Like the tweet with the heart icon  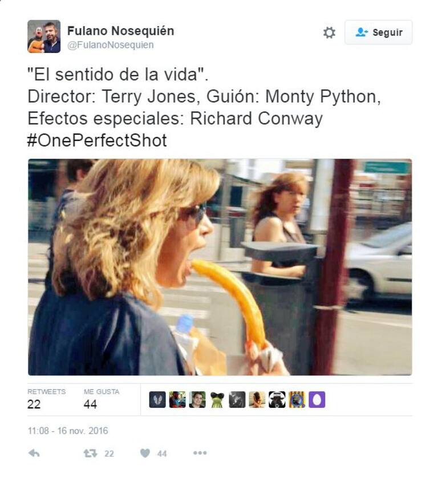[x=145, y=453]
